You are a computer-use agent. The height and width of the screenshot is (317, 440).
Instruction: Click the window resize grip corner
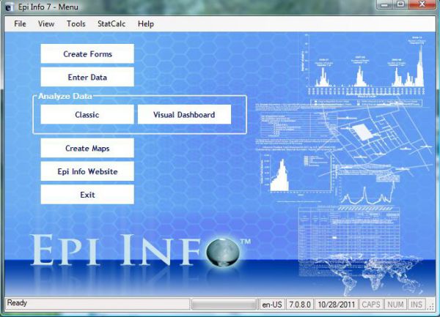click(x=430, y=306)
